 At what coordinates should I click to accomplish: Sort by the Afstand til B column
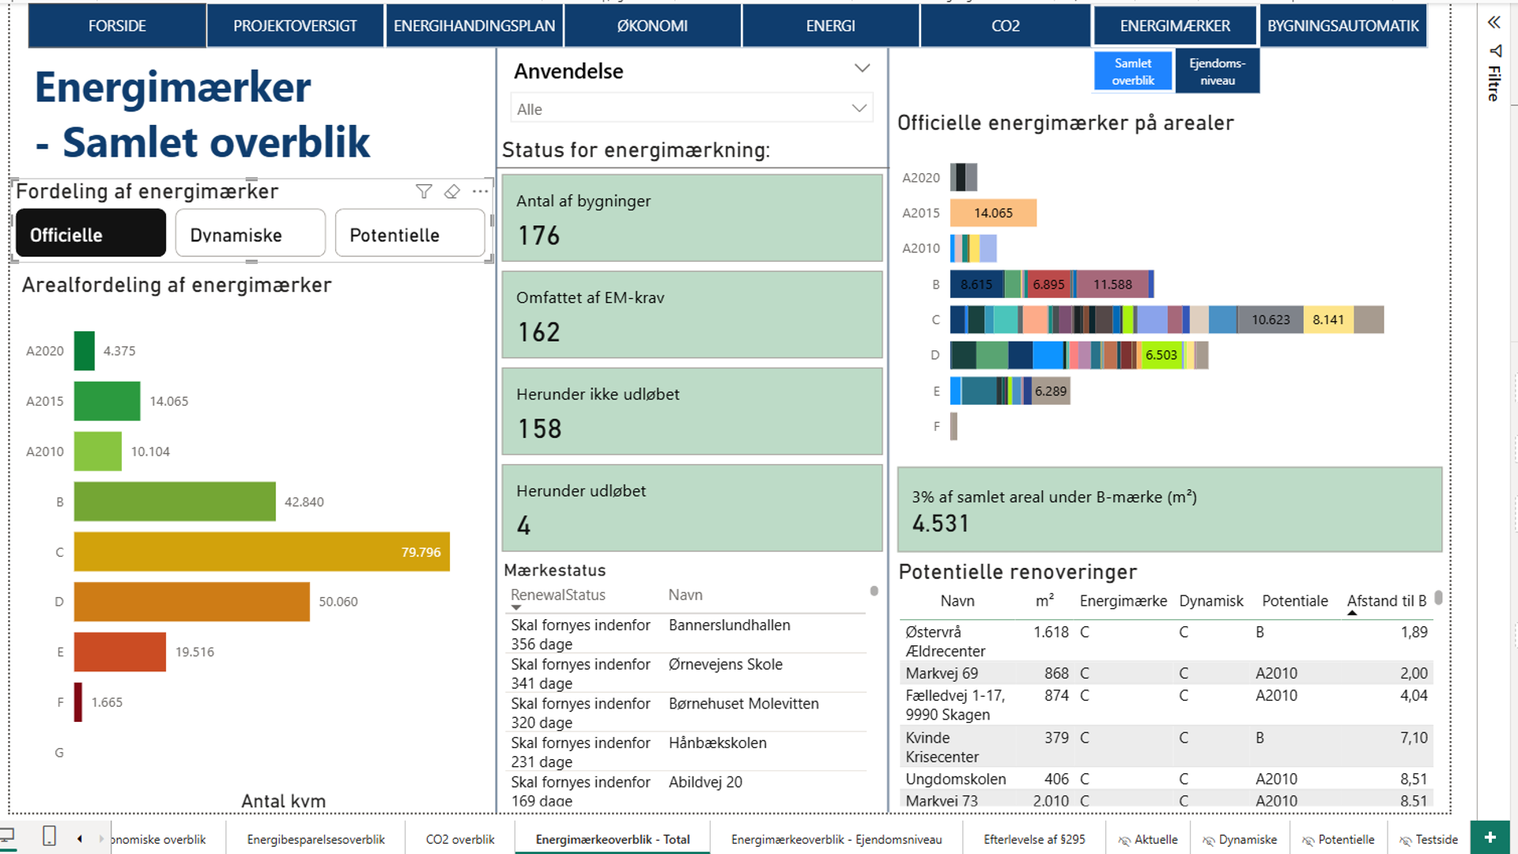(x=1386, y=601)
